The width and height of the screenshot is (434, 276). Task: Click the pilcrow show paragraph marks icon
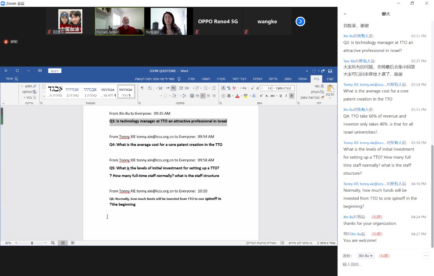142,88
